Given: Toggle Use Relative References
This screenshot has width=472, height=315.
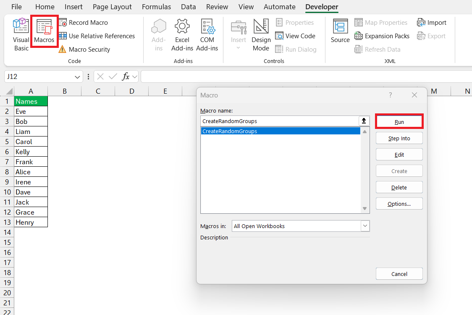Looking at the screenshot, I should [x=97, y=36].
